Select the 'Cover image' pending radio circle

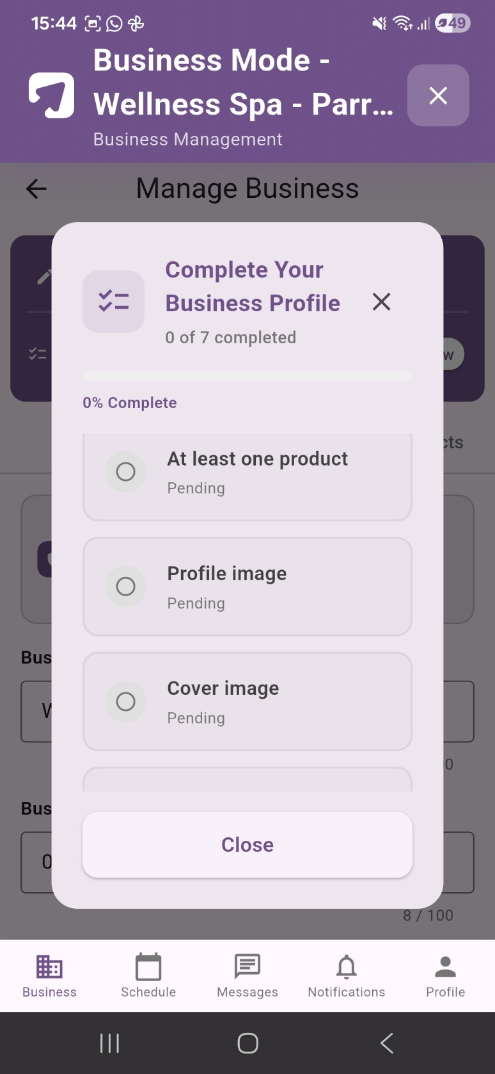tap(125, 701)
